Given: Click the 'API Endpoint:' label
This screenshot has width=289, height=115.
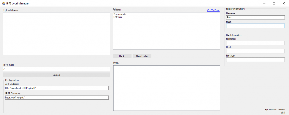Looking at the screenshot, I should point(12,84).
